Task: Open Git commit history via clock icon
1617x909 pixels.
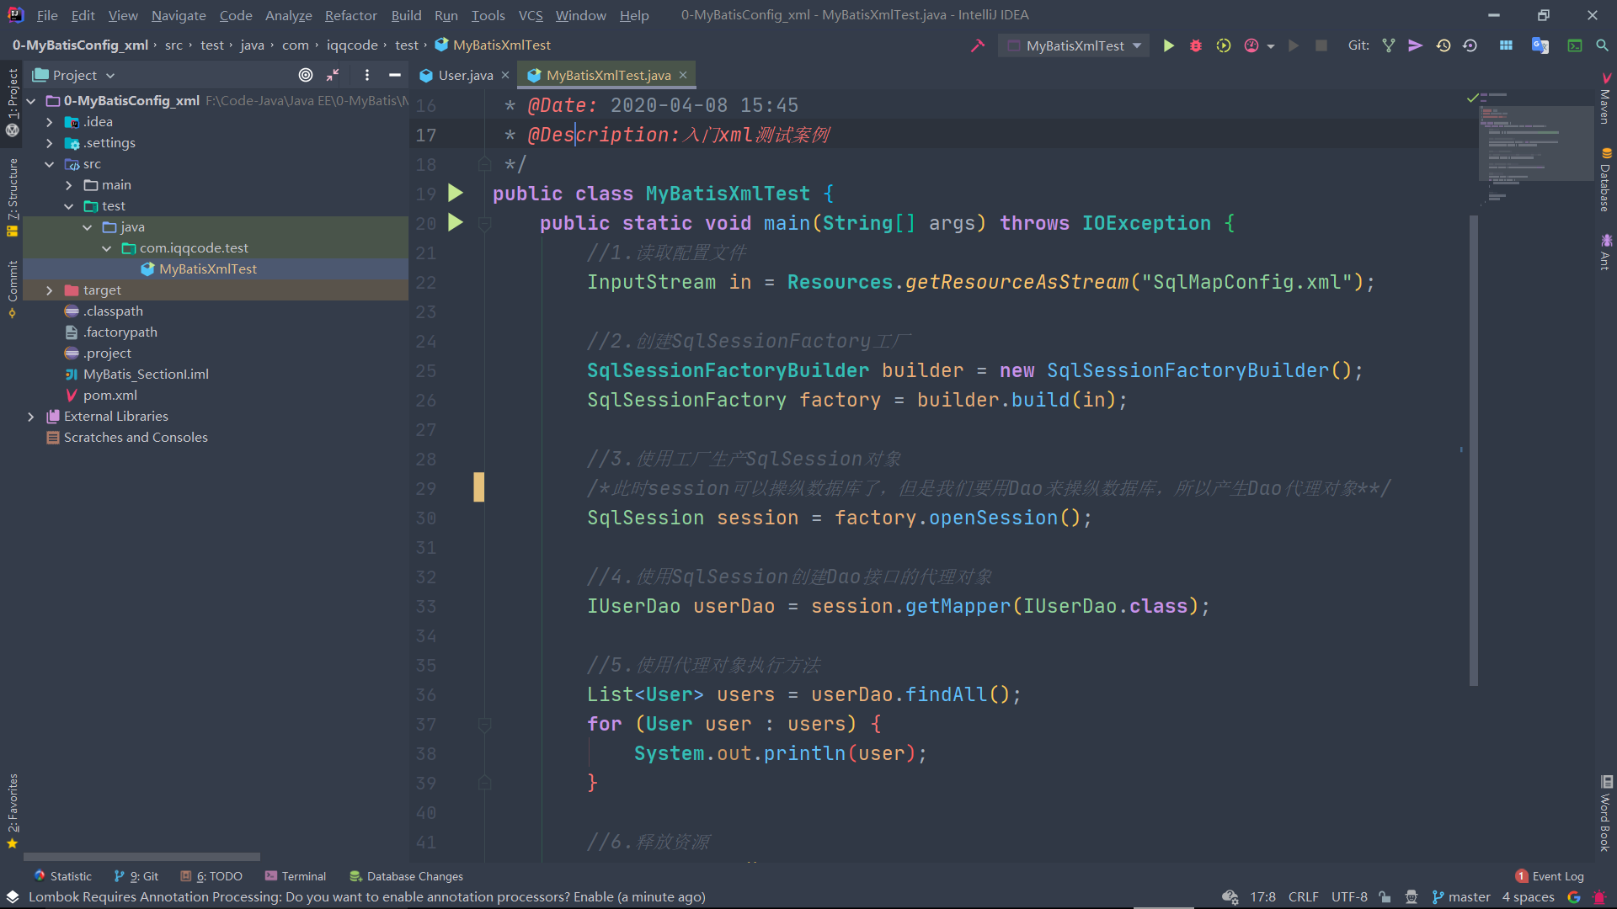Action: tap(1444, 45)
